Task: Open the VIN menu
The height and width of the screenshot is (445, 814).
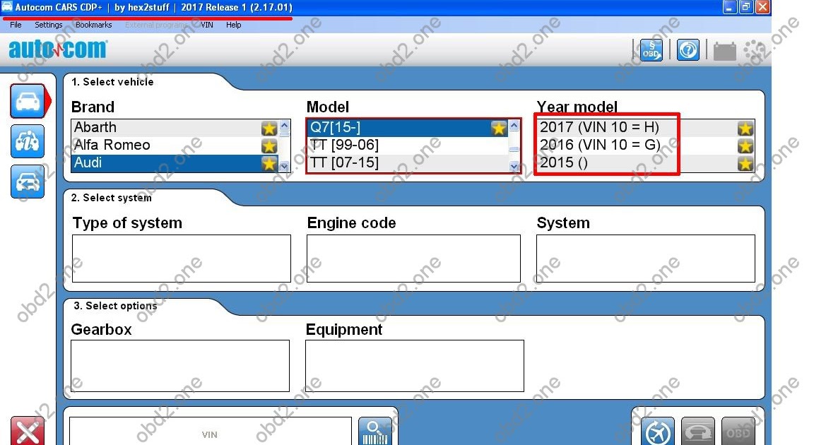Action: [x=206, y=25]
